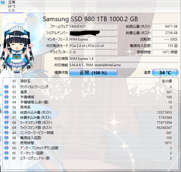181x172 pixels.
Task: Click power on hours value 1671 時間
Action: tap(165, 52)
